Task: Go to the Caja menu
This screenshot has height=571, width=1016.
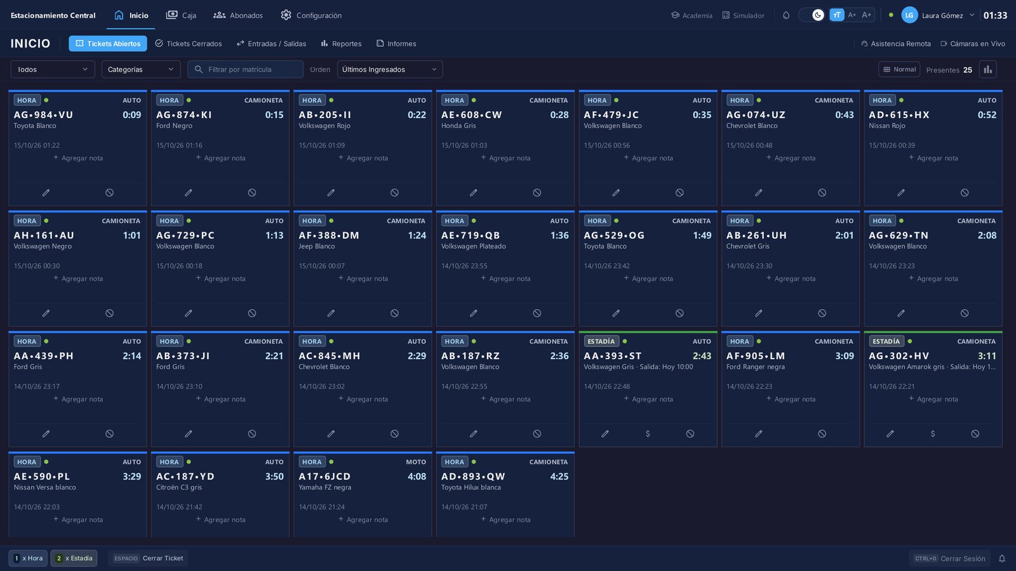Action: point(181,15)
